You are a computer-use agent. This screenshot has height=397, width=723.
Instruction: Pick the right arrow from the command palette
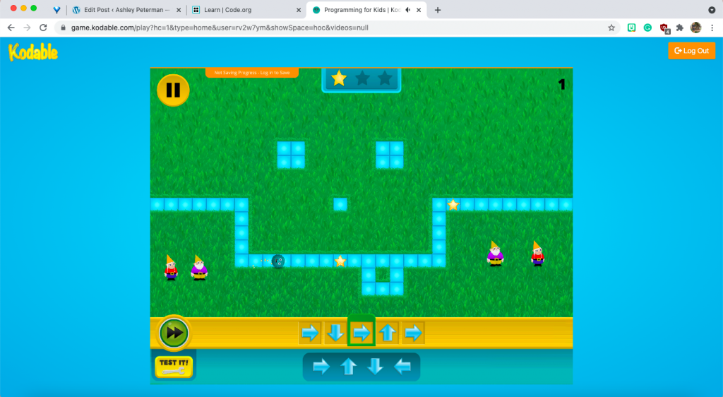click(x=321, y=367)
